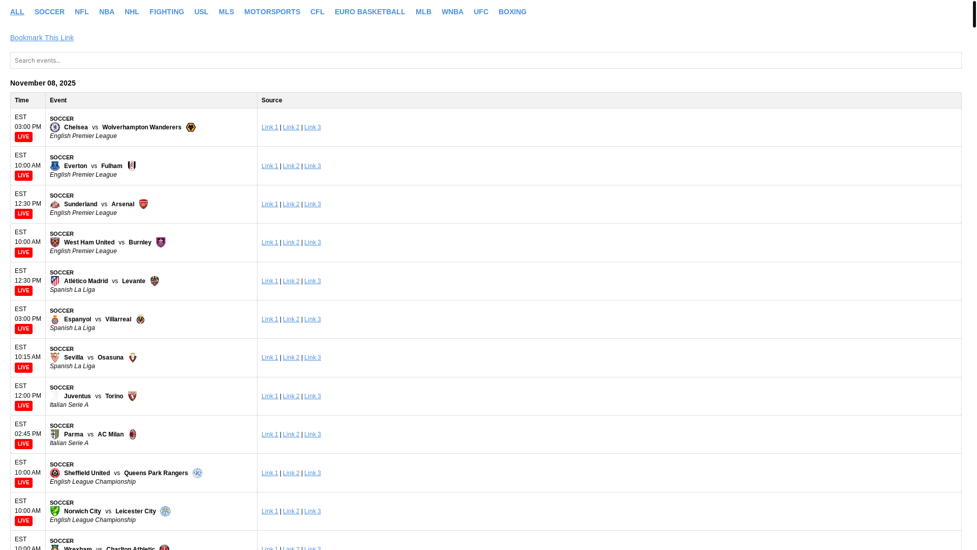
Task: Open Link 1 for Sevilla vs Osasuna
Action: tap(270, 358)
